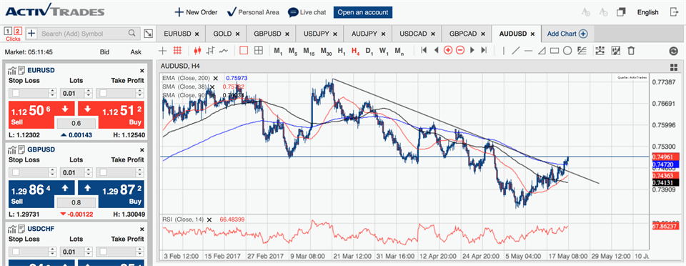Click Open an account button
Image resolution: width=686 pixels, height=266 pixels.
coord(363,12)
